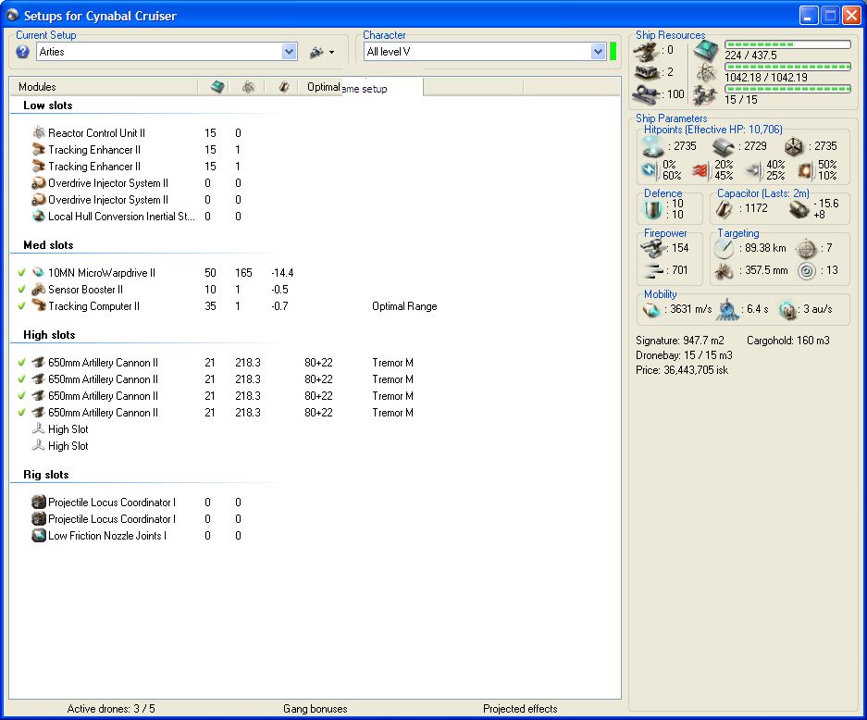
Task: Click the turret hardpoints resource icon
Action: pyautogui.click(x=646, y=53)
